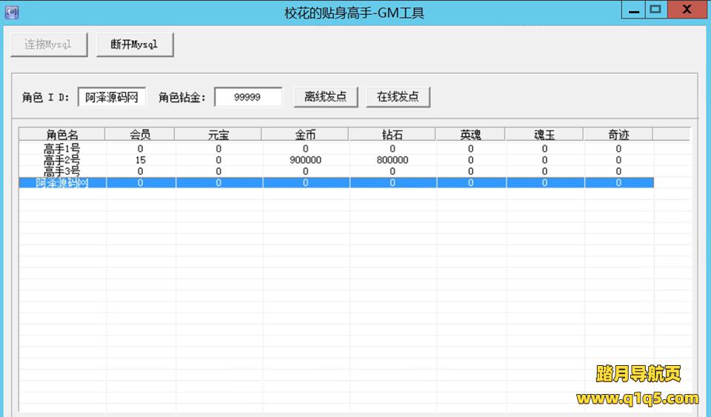Viewport: 711px width, 417px height.
Task: Click the 奇迹 column header
Action: (x=618, y=135)
